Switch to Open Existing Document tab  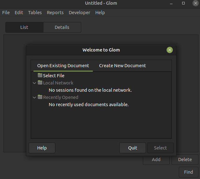pos(63,66)
